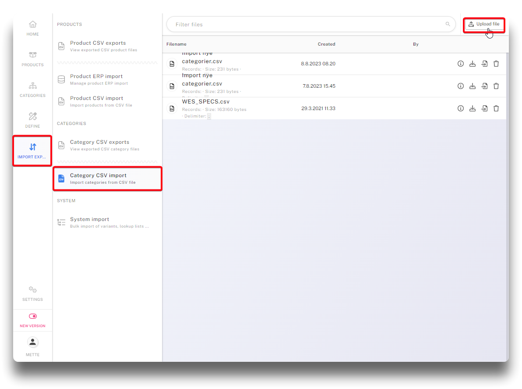Click the Filter files search field
522x389 pixels.
click(307, 25)
